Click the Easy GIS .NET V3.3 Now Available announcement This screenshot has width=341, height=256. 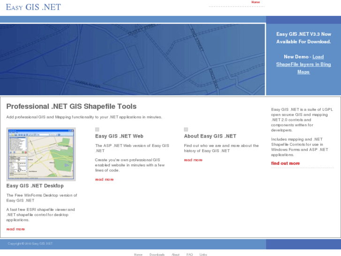(x=303, y=38)
